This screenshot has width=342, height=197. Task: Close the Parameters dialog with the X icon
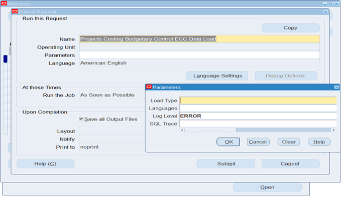pos(336,87)
